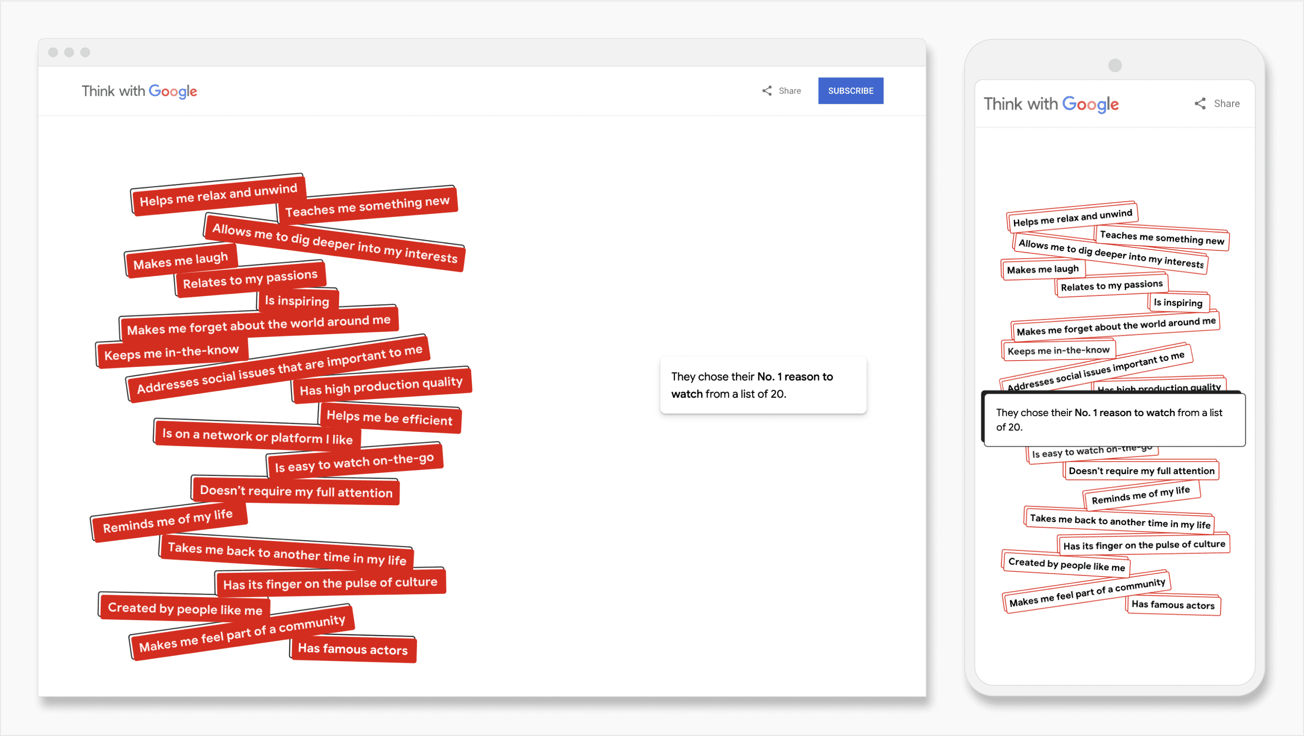Image resolution: width=1304 pixels, height=736 pixels.
Task: Click the green window dot on the browser frame
Action: (85, 52)
